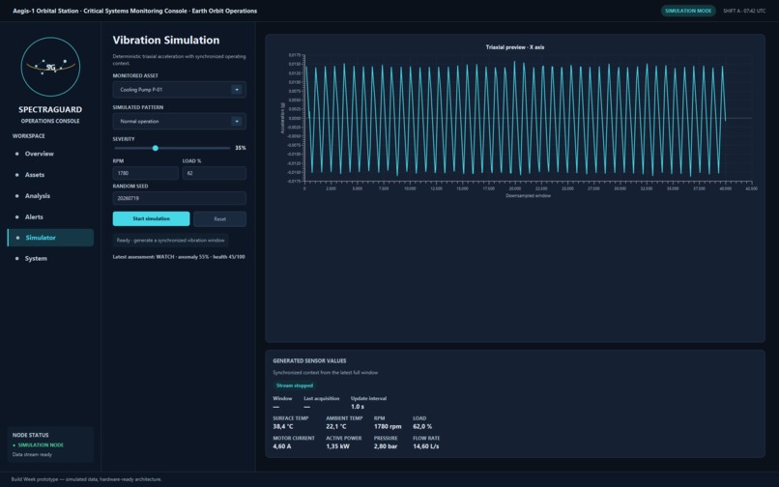The image size is (779, 487).
Task: Open the Monitored Asset dropdown arrow
Action: click(x=237, y=90)
